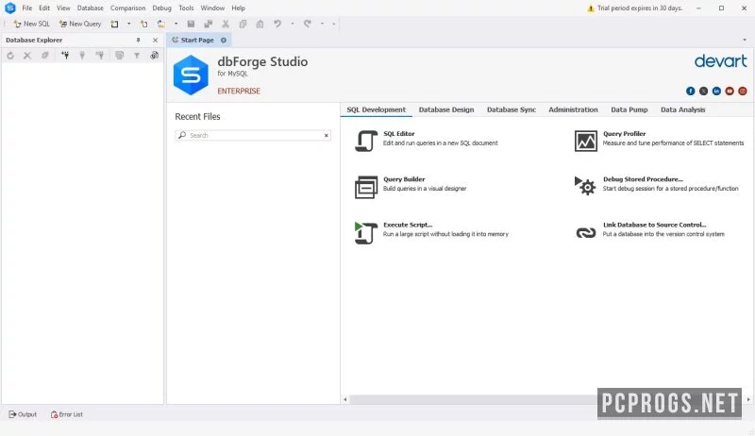Screen dimensions: 755x436
Task: Click the Save floppy disk icon
Action: 191,24
